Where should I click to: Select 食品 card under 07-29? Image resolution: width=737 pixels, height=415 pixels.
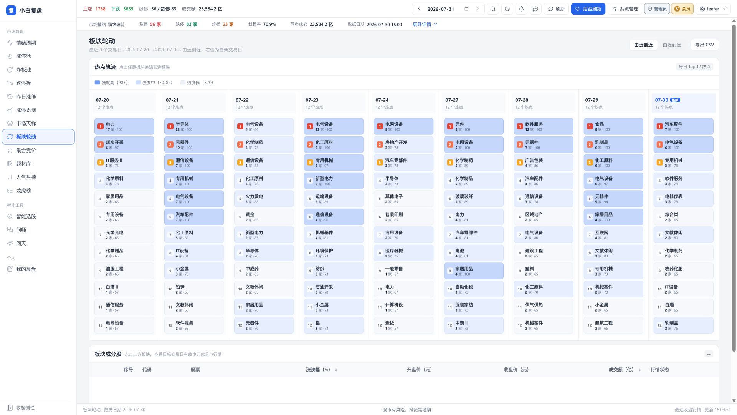[613, 126]
